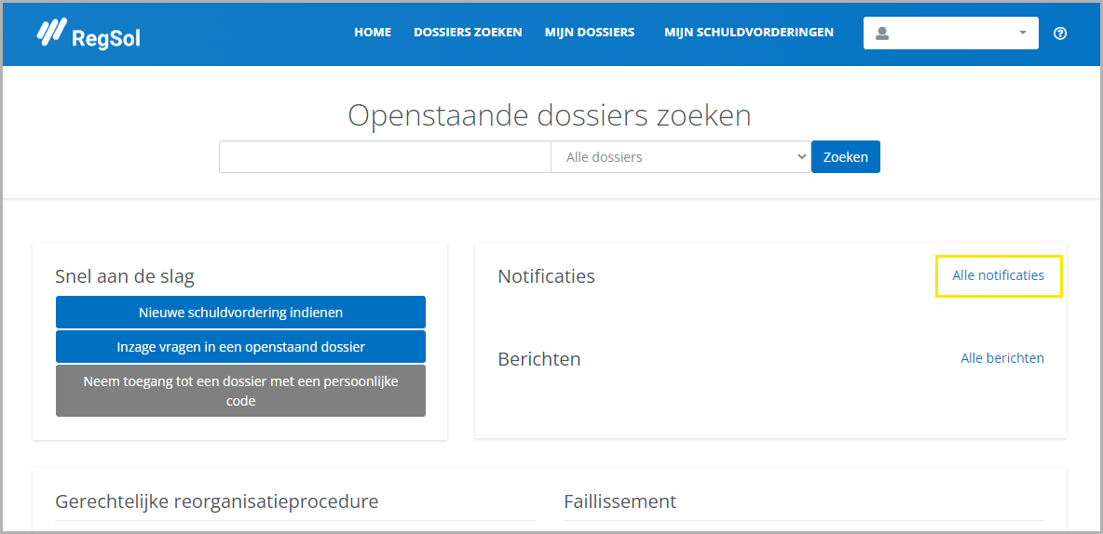
Task: Open MIJN SCHULDVORDERINGEN menu item
Action: tap(749, 33)
